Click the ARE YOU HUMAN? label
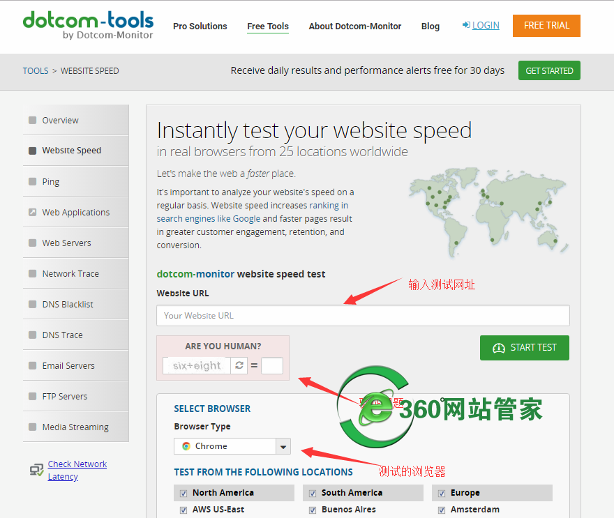This screenshot has width=614, height=518. (x=223, y=346)
